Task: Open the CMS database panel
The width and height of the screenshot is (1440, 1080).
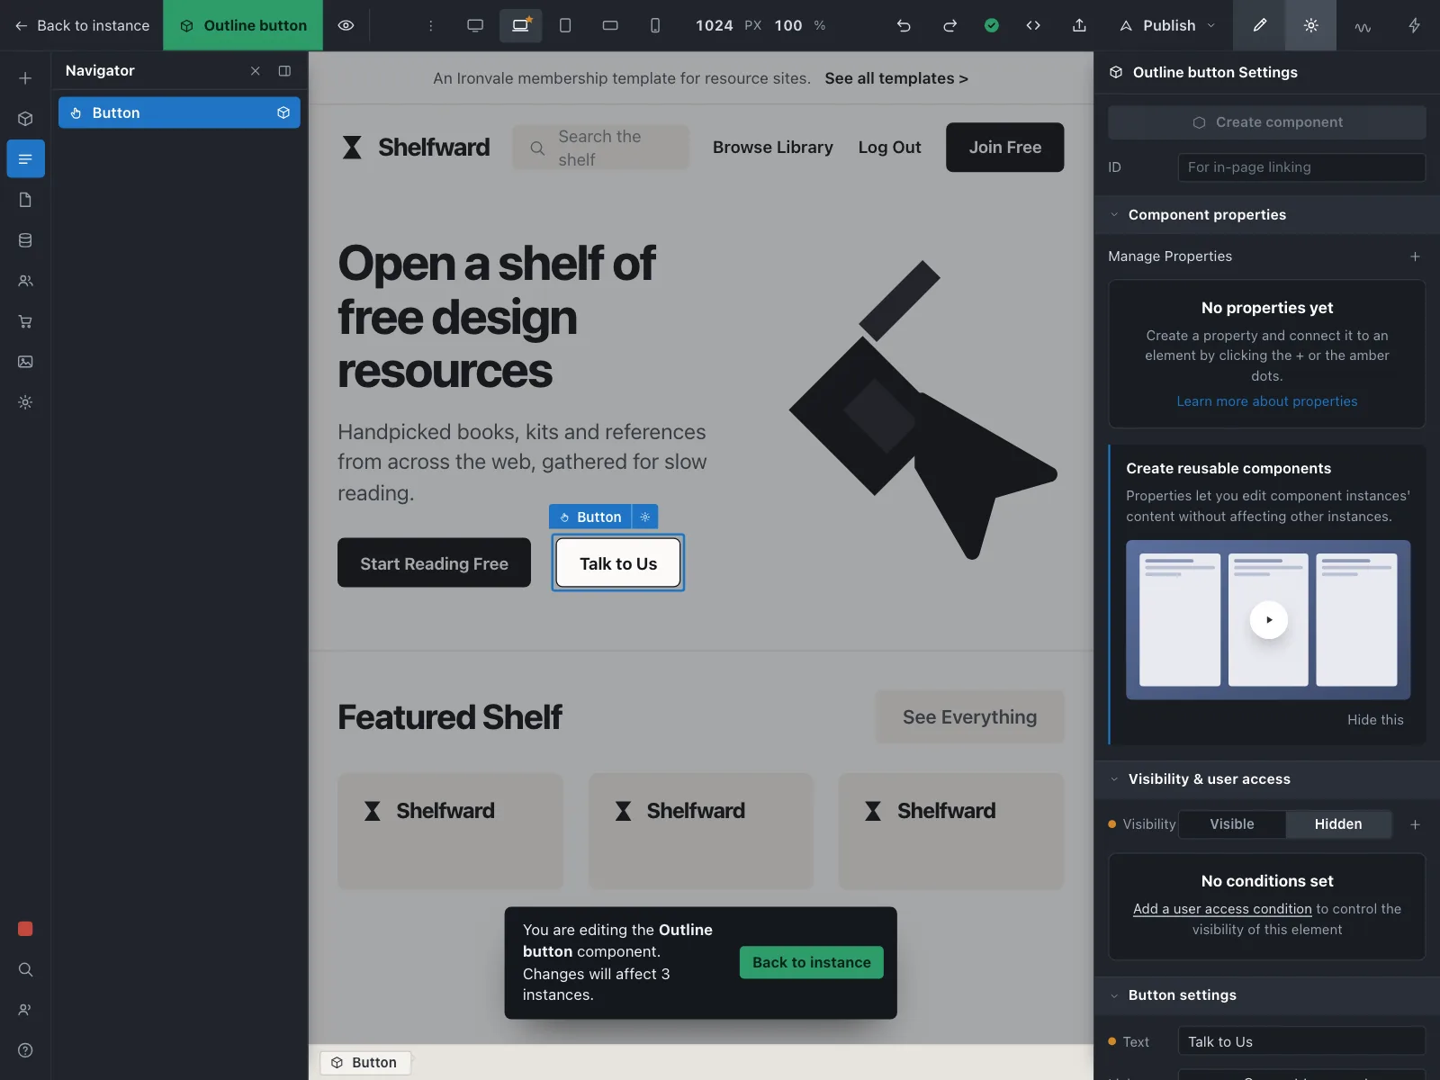Action: tap(25, 240)
